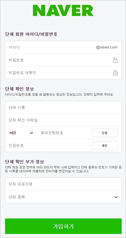
Task: Open the +82 country code dropdown
Action: coord(21,133)
